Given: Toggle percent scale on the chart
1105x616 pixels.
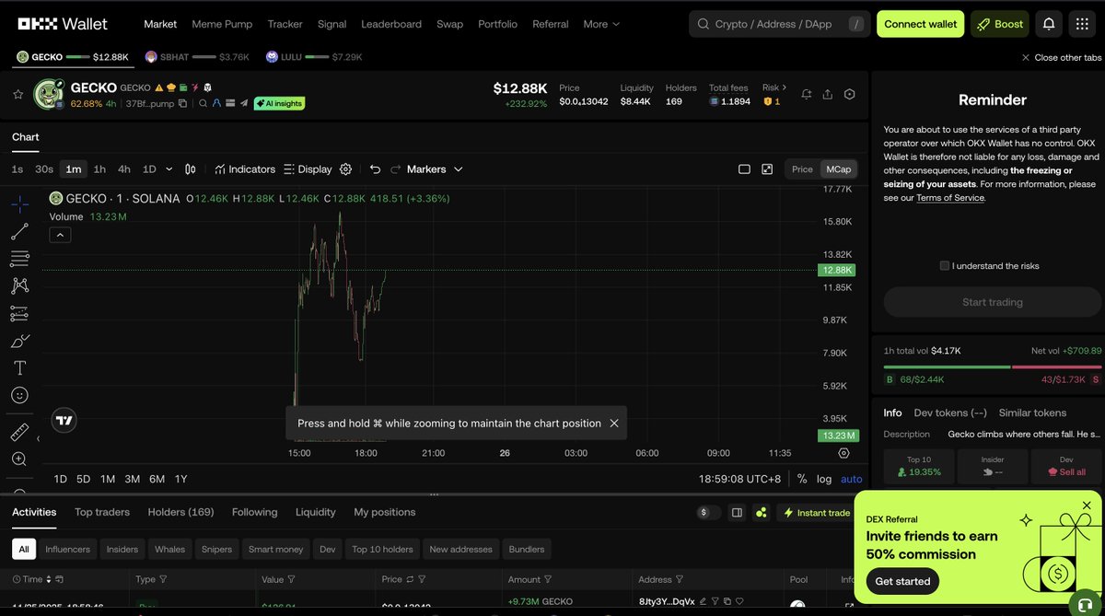Looking at the screenshot, I should coord(802,479).
